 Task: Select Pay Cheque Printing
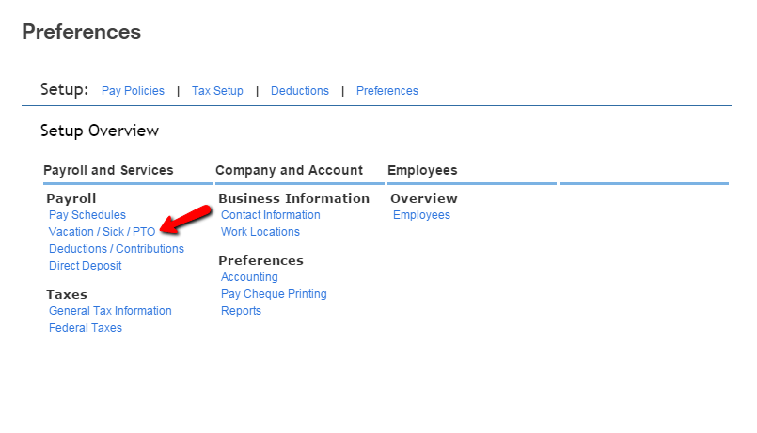pos(274,294)
